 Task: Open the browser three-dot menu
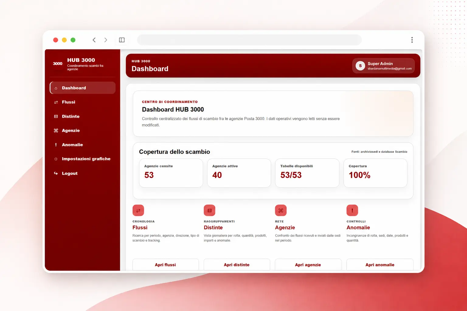coord(412,40)
